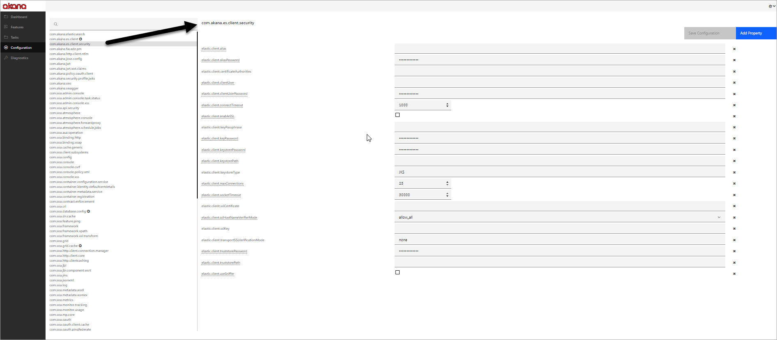The image size is (777, 340).
Task: Remove the elastic.client.keystoreType property
Action: (x=734, y=172)
